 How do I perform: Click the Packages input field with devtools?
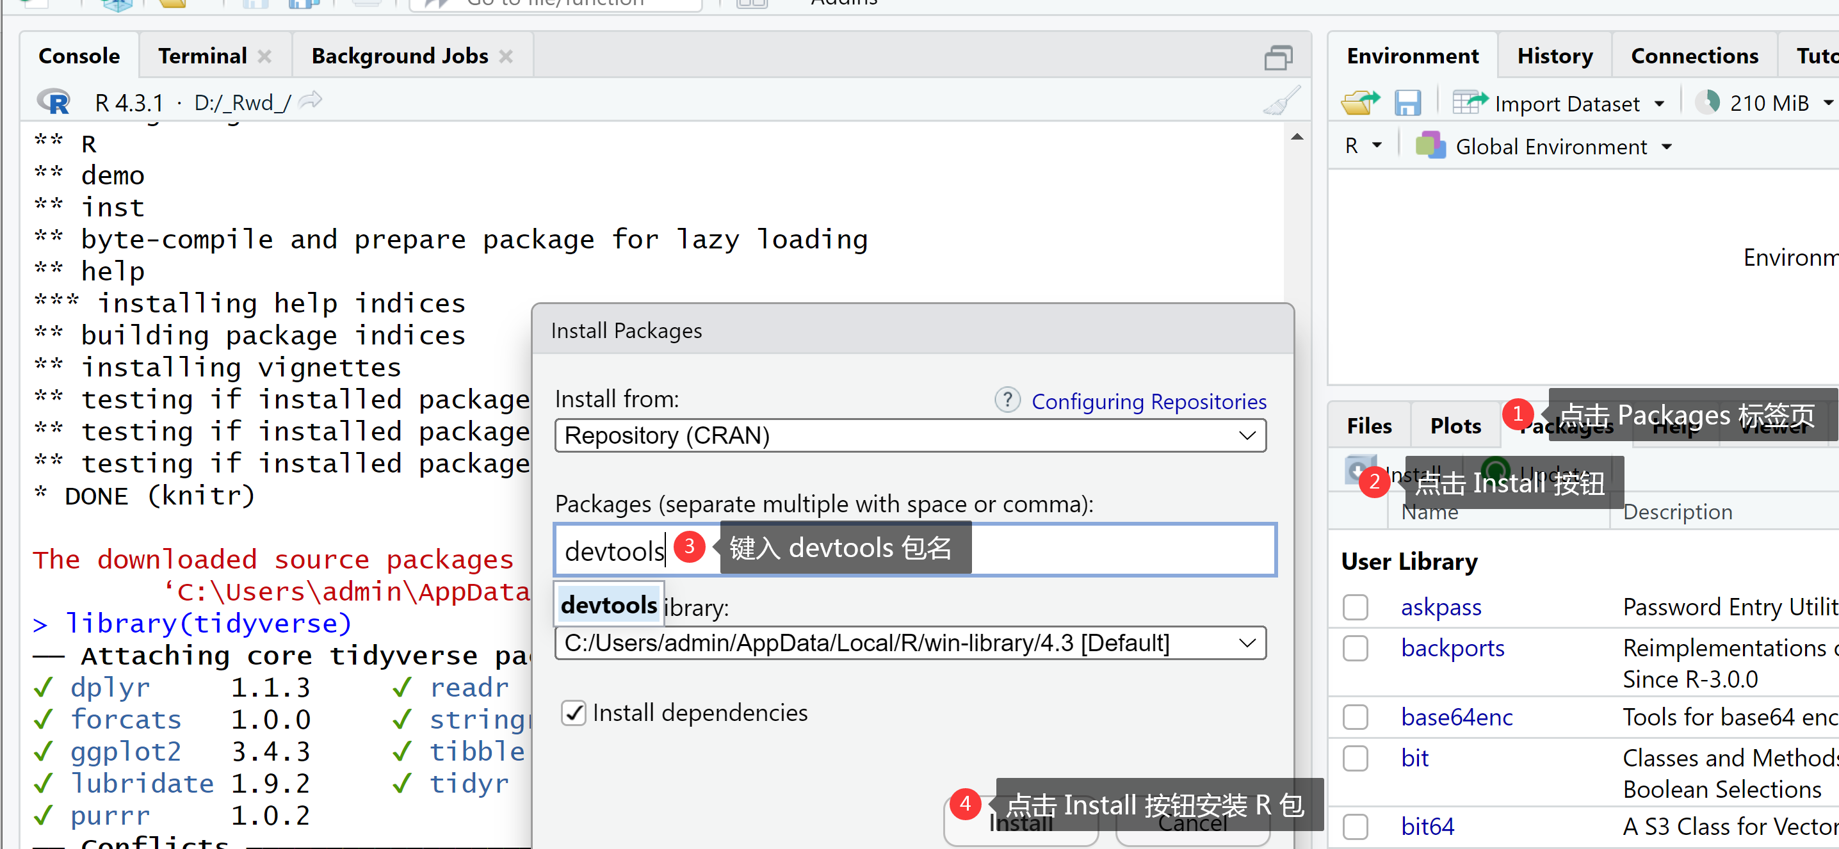(915, 550)
